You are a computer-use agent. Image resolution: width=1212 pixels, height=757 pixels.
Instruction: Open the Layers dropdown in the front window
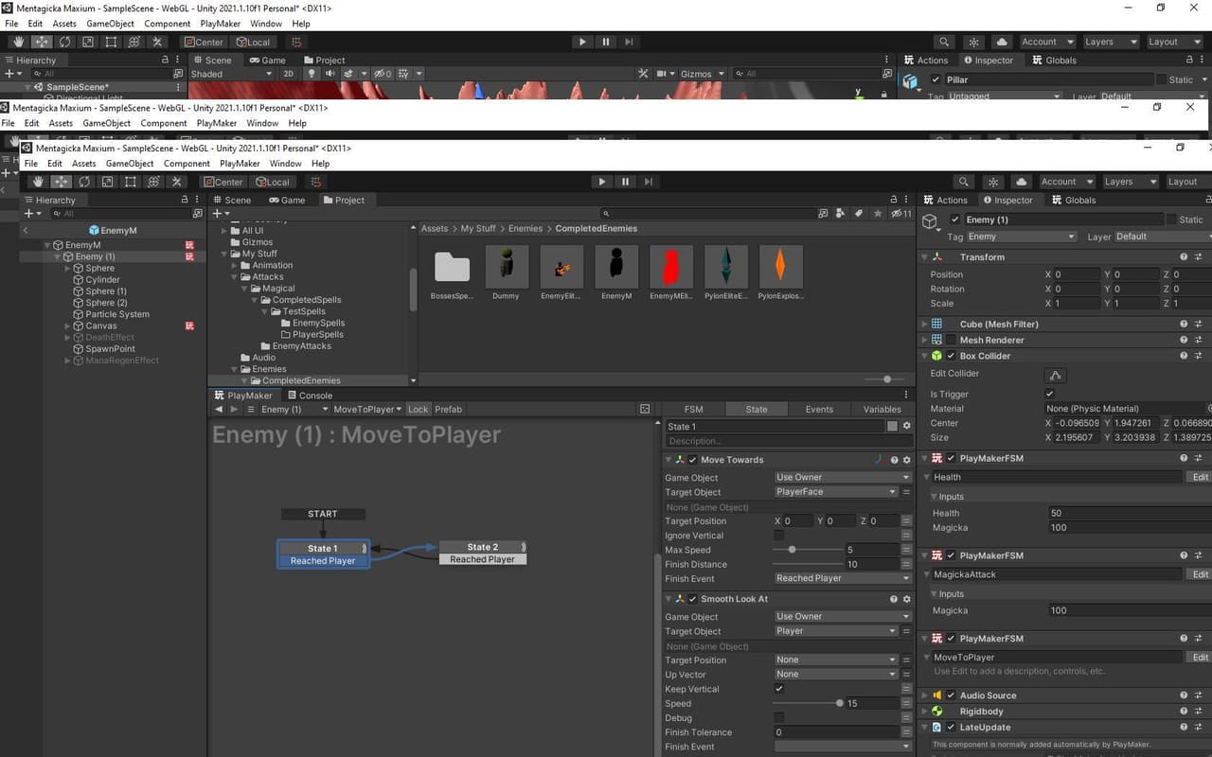pyautogui.click(x=1131, y=182)
